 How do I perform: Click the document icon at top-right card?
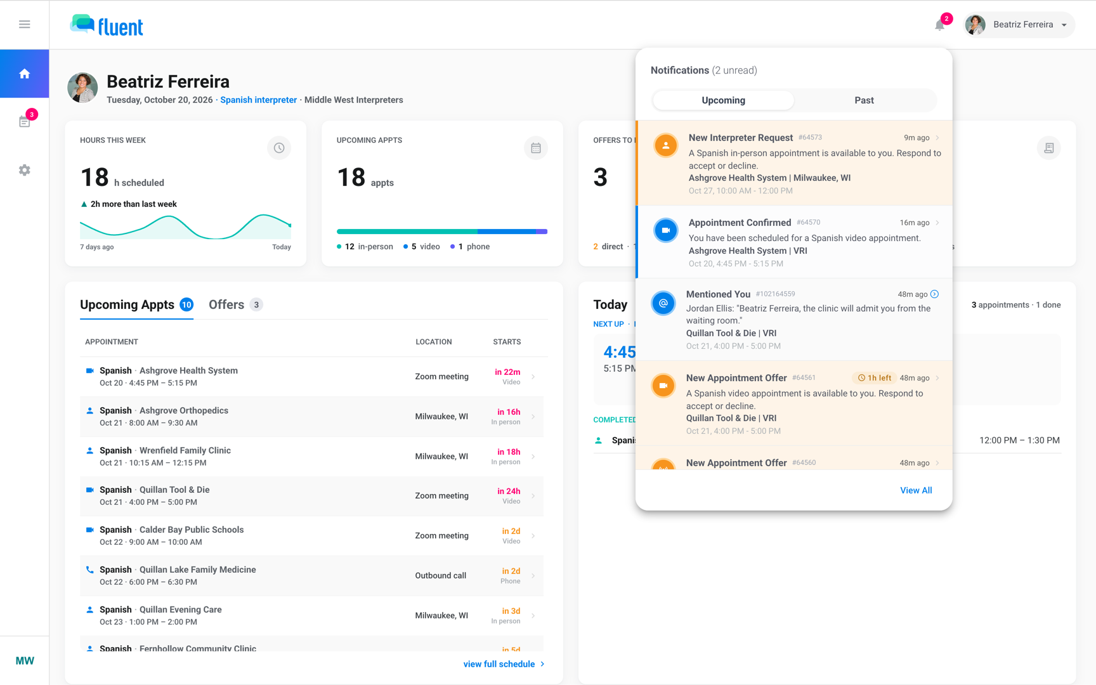[x=1049, y=148]
